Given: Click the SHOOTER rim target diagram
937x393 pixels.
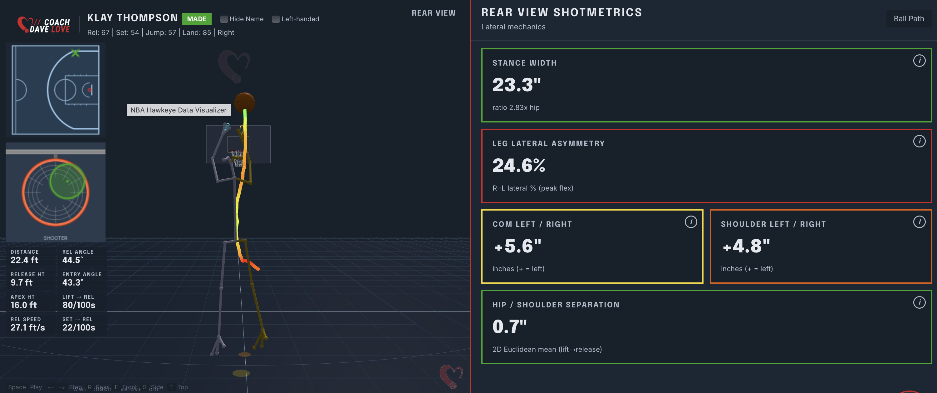Looking at the screenshot, I should point(55,192).
